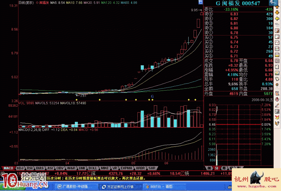Click the 卖① ask price 6.78
Image resolution: width=281 pixels, height=191 pixels.
tap(234, 33)
